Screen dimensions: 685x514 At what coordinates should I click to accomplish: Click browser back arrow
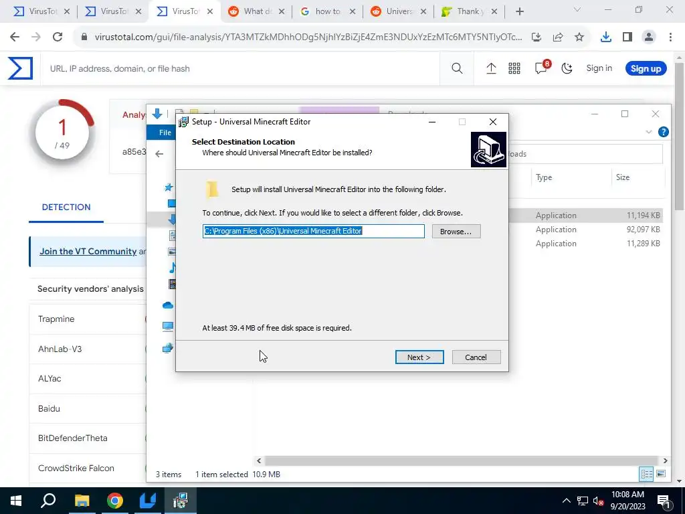tap(15, 37)
